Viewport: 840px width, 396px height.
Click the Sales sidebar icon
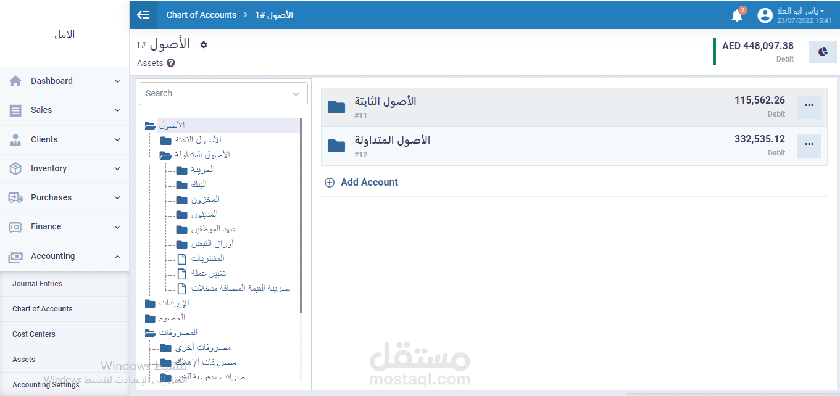tap(15, 110)
